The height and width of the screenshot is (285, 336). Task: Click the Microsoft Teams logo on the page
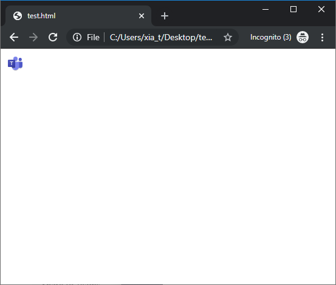click(15, 63)
